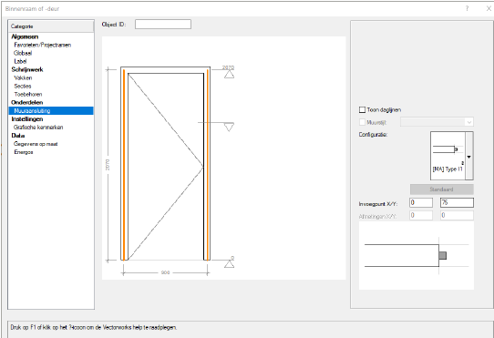Click the door swing symbol in preview

coord(166,167)
